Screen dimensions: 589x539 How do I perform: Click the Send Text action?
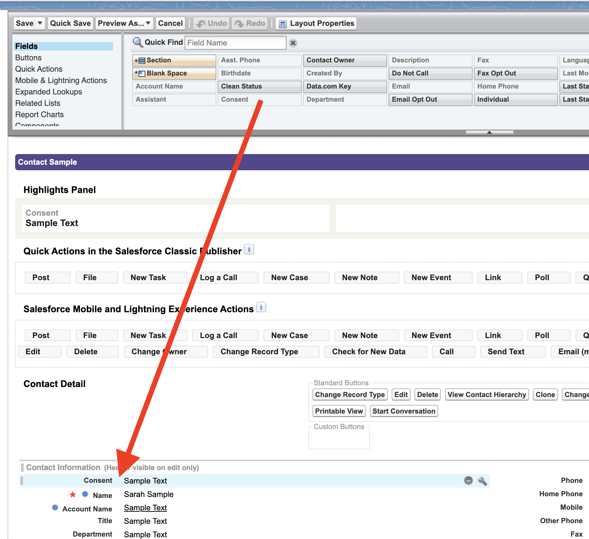513,352
